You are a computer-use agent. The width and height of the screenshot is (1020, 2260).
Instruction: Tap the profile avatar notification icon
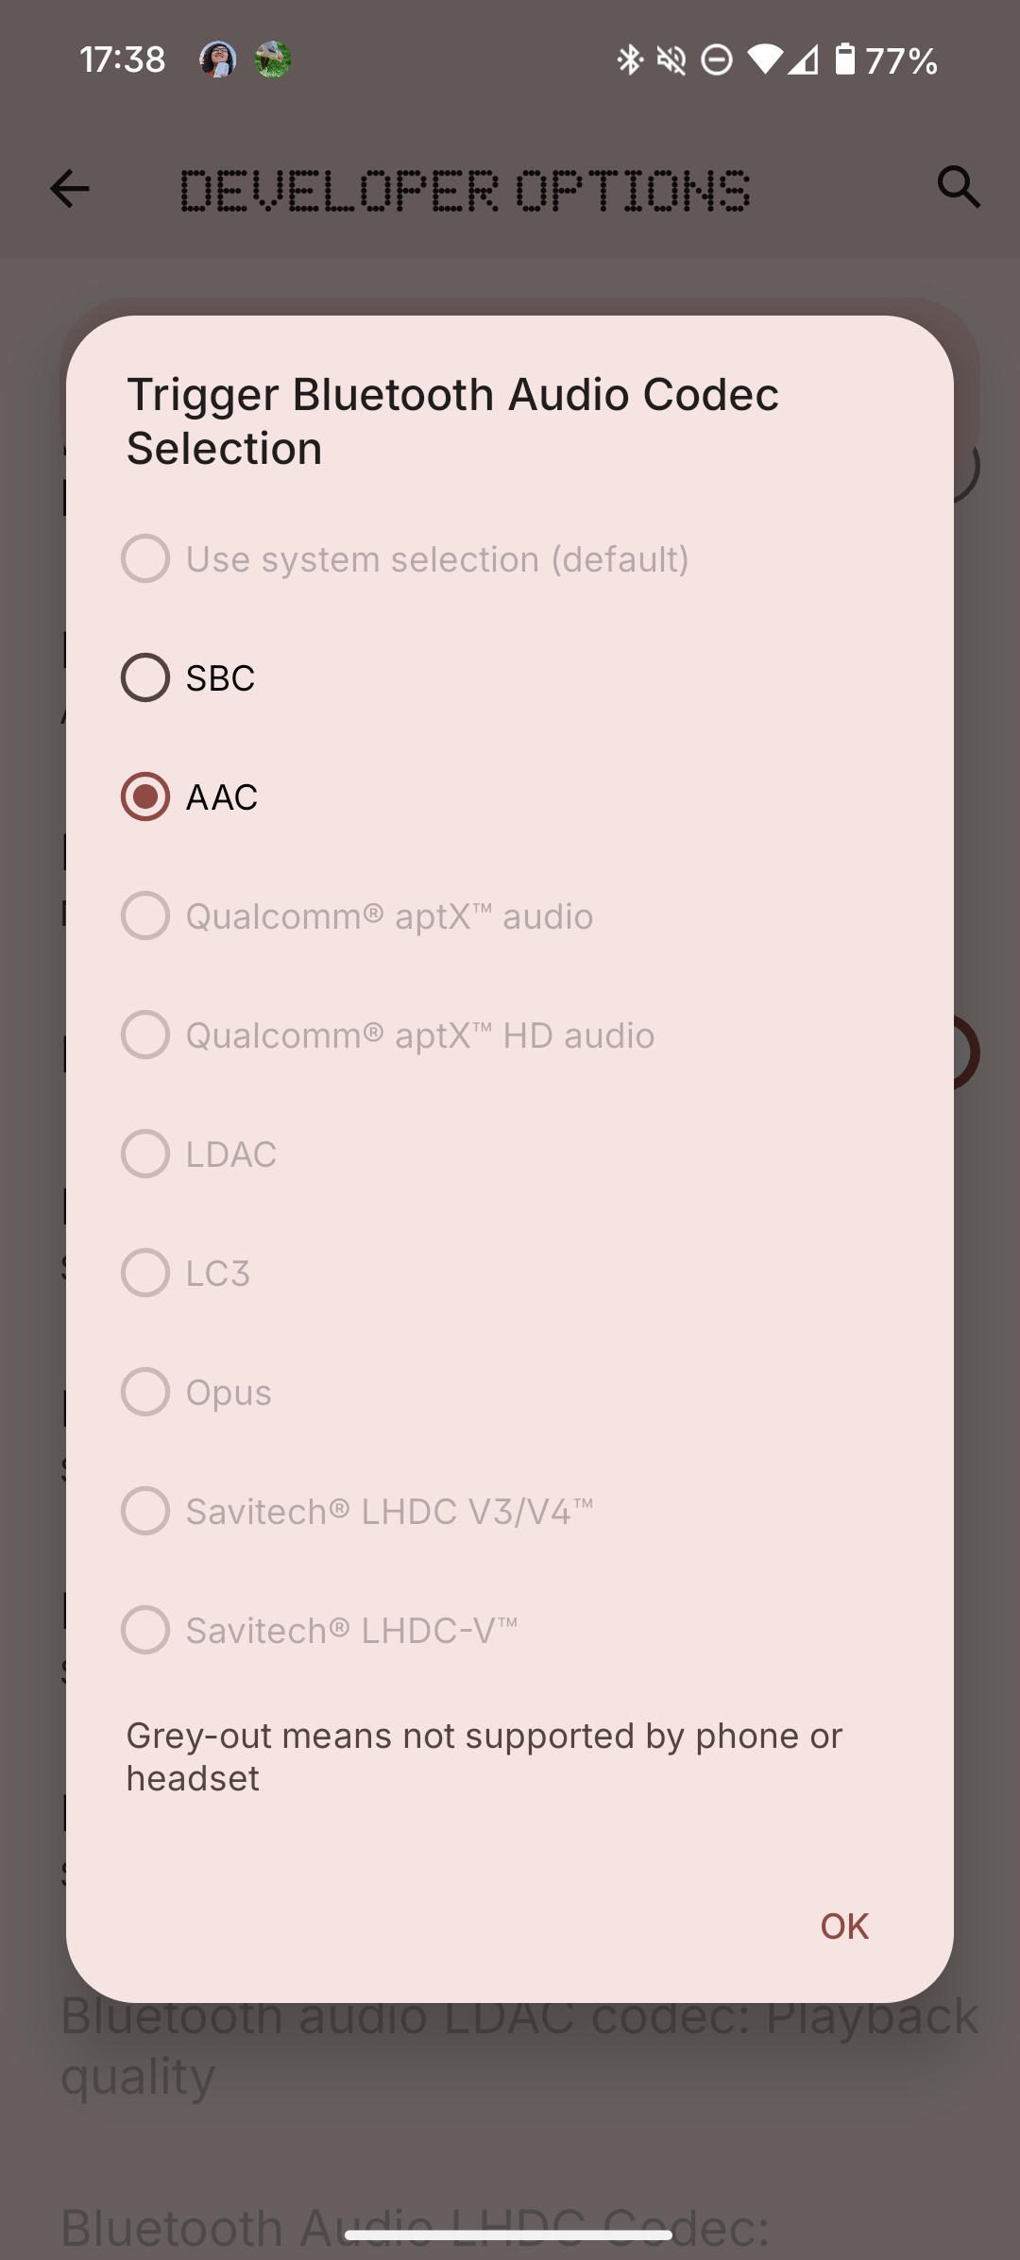218,60
